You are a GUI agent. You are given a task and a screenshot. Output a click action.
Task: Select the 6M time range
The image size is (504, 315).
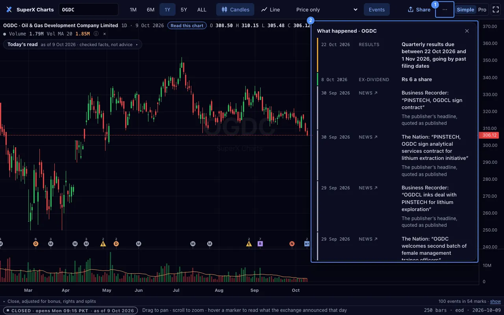coord(150,9)
